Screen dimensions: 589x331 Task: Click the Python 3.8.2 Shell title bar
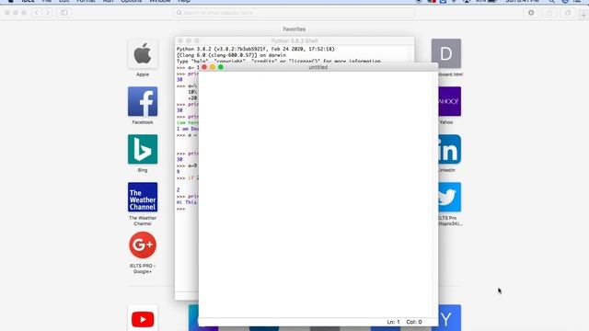[294, 40]
